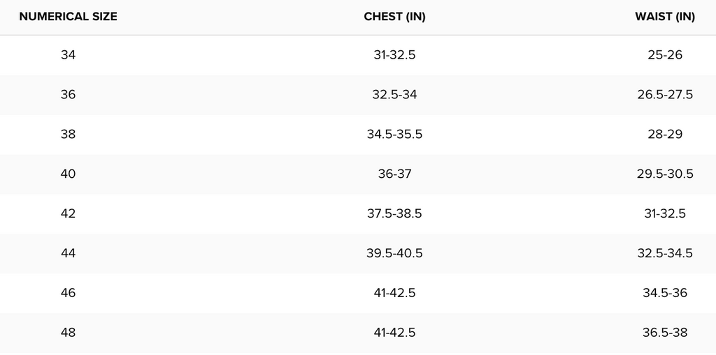Image resolution: width=716 pixels, height=355 pixels.
Task: Select the size 48 row label
Action: click(68, 333)
